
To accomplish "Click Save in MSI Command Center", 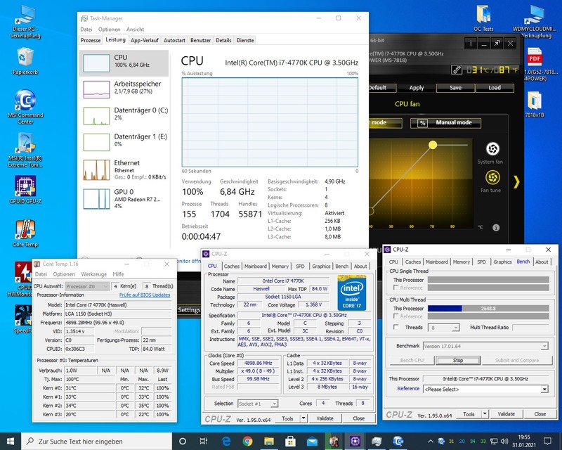I will (x=455, y=88).
